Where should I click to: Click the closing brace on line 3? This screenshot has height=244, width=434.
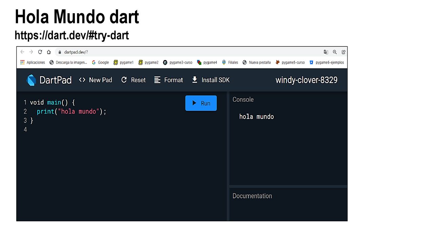point(32,120)
